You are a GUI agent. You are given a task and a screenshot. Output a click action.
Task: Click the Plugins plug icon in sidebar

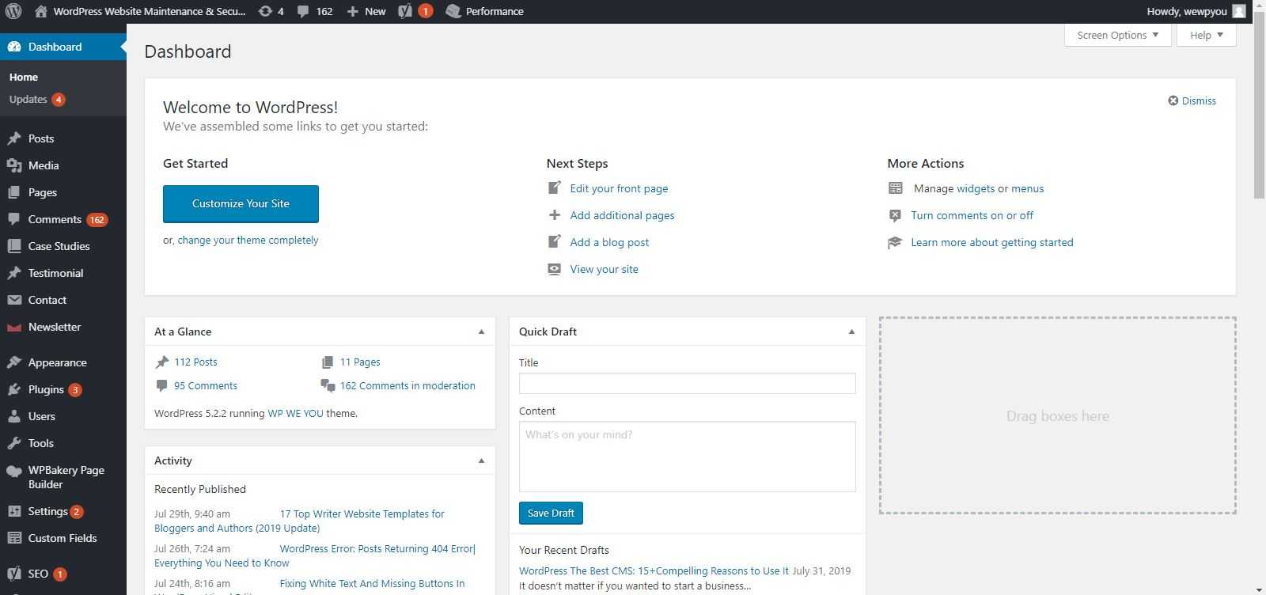coord(14,389)
